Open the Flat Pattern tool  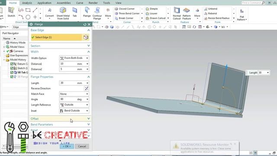242,14
